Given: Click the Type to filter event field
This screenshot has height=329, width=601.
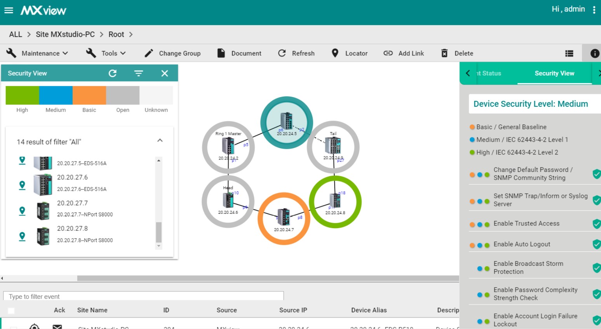Looking at the screenshot, I should click(144, 296).
